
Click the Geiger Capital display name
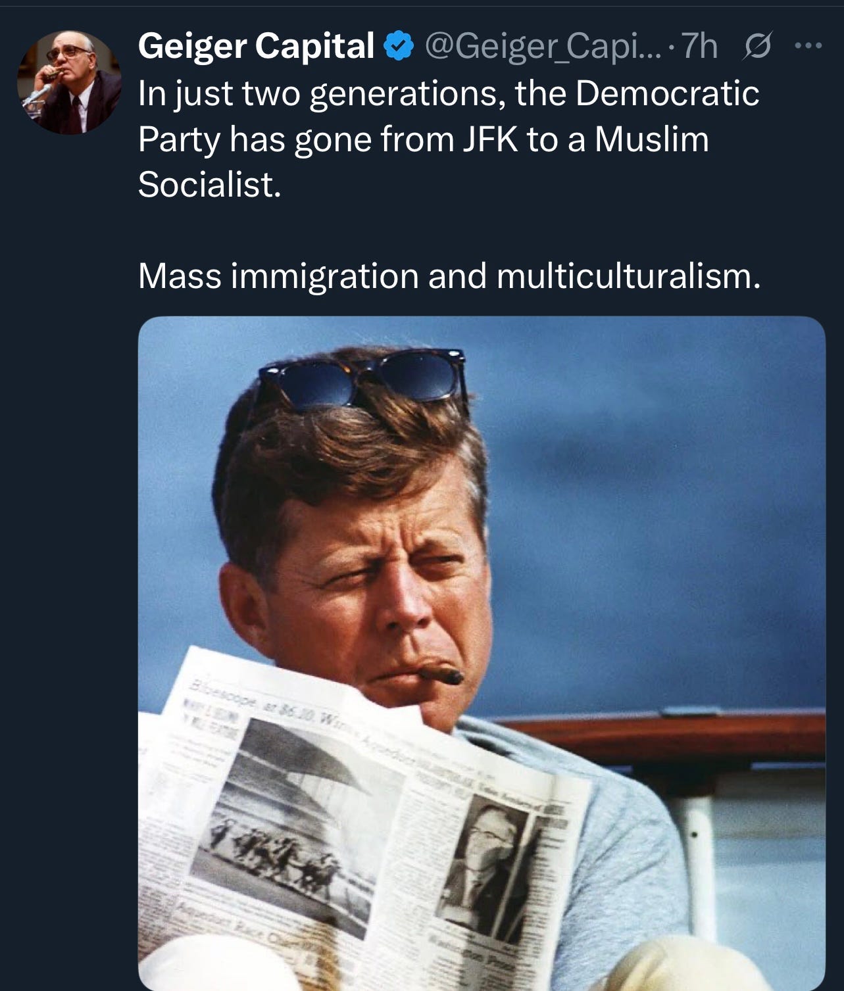pyautogui.click(x=256, y=47)
